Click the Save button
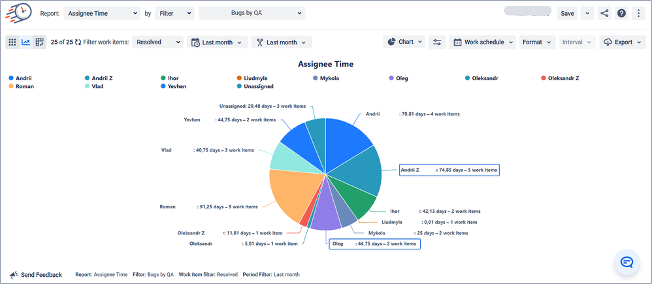 [567, 13]
